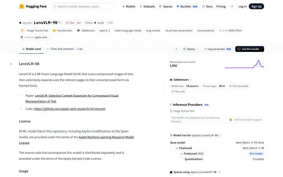
Task: Open the Files info link
Action: [178, 91]
